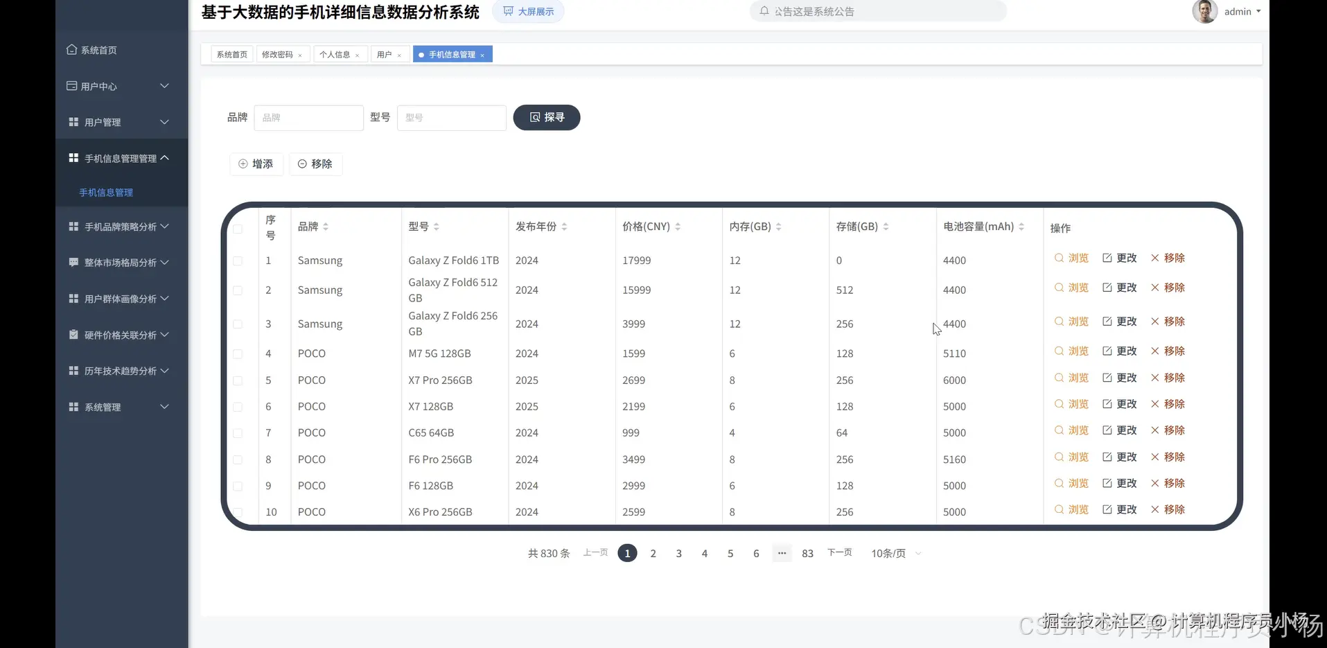Click the 用户管理 grid icon
This screenshot has width=1327, height=648.
[73, 122]
